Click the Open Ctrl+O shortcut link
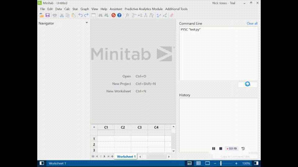The height and width of the screenshot is (167, 298). (127, 76)
